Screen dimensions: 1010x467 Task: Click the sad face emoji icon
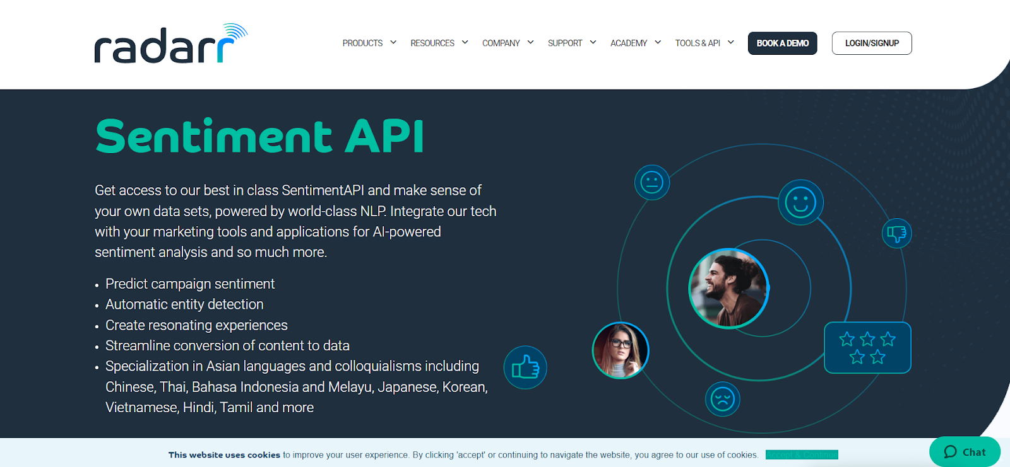click(722, 399)
